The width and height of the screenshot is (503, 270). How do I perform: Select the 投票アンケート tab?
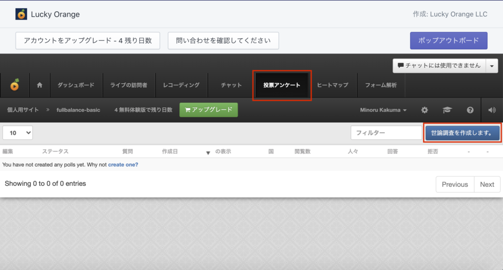tap(281, 85)
